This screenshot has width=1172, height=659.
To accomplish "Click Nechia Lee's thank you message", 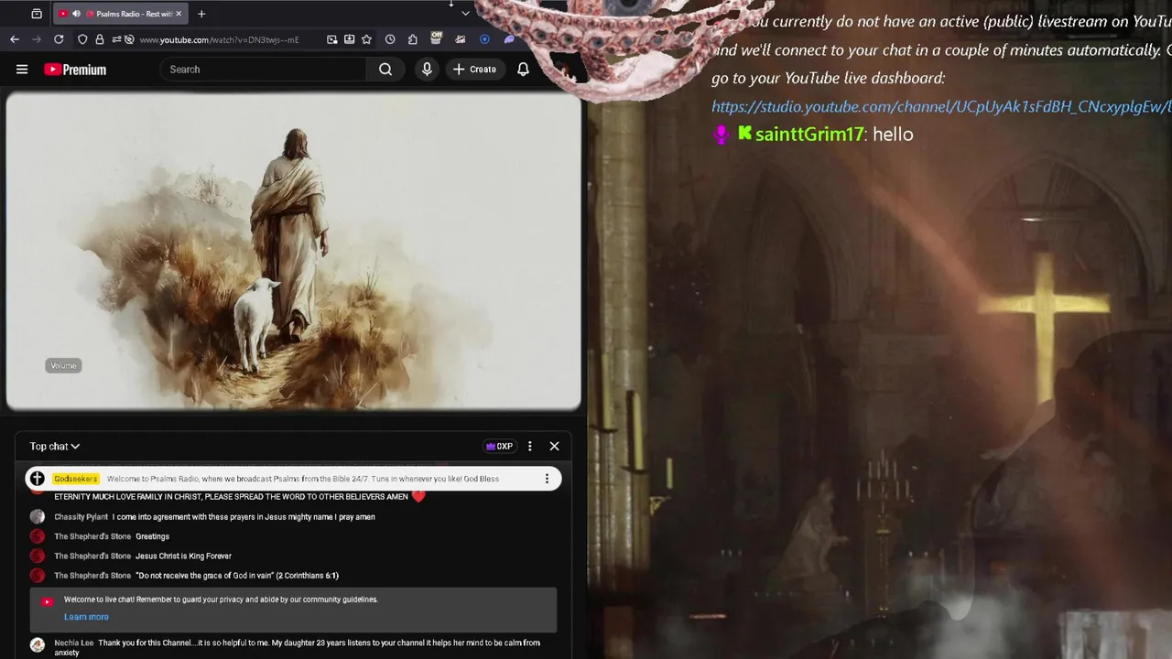I will [298, 647].
